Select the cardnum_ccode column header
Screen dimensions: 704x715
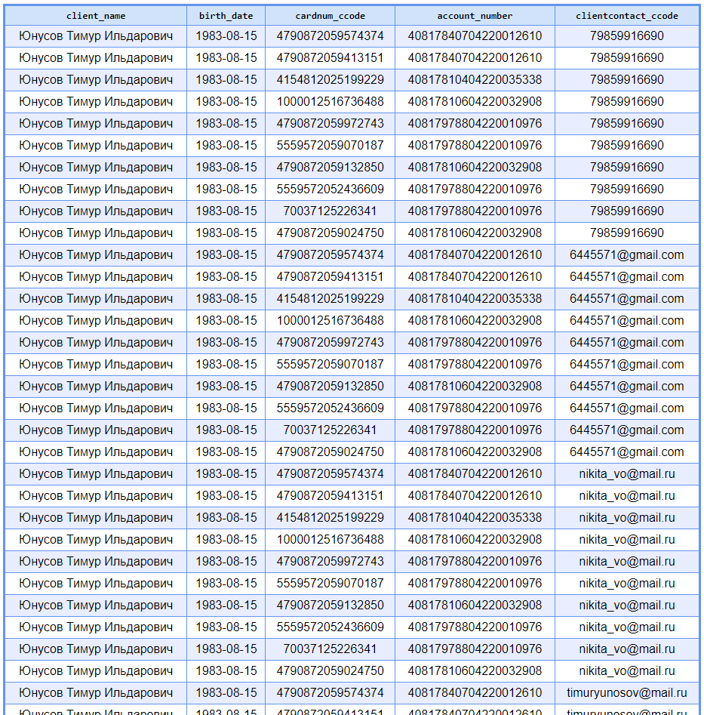click(330, 16)
